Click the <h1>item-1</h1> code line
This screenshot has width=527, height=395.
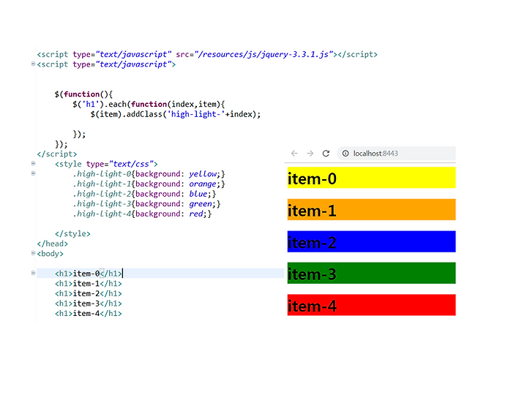click(x=89, y=284)
